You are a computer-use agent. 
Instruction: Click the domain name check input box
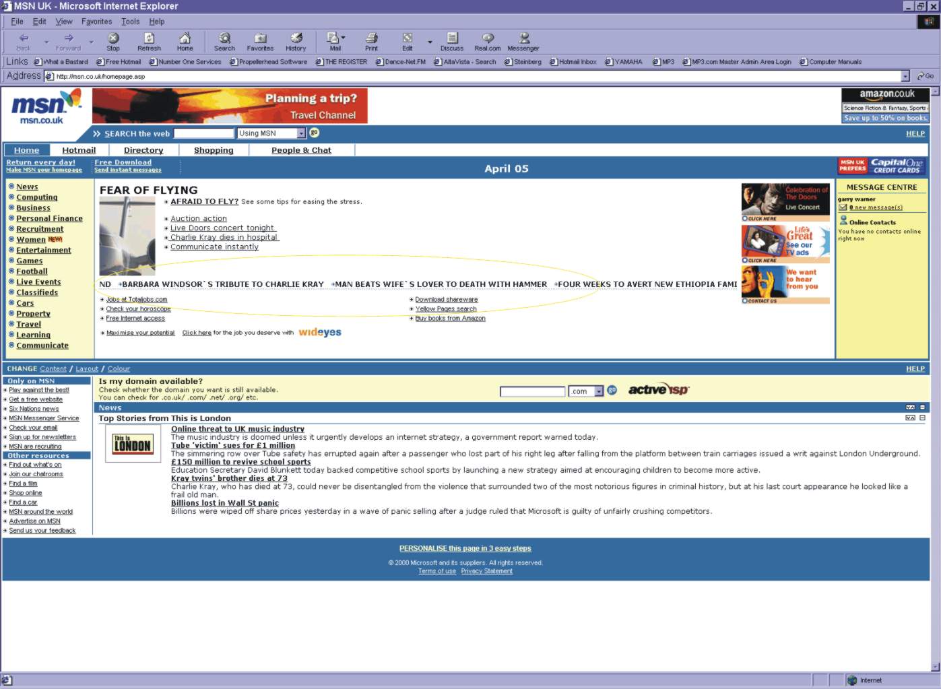click(532, 391)
